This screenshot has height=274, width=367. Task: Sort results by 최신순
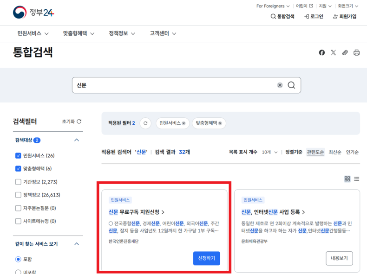pos(335,152)
